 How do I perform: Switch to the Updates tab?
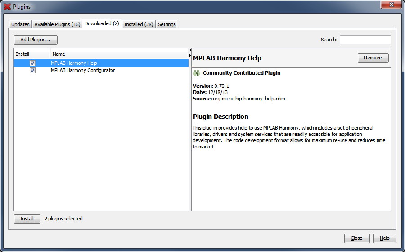[20, 24]
